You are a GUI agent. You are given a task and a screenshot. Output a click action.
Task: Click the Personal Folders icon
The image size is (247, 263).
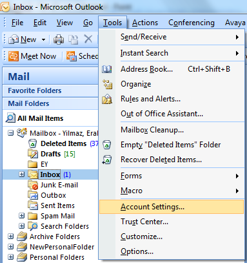(22, 257)
